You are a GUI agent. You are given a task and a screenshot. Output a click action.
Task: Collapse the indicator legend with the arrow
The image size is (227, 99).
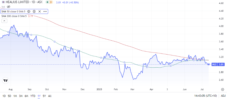[4, 21]
